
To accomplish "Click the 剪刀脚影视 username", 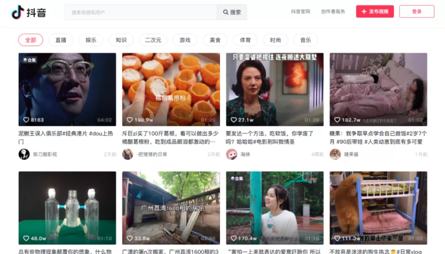I will click(x=45, y=154).
